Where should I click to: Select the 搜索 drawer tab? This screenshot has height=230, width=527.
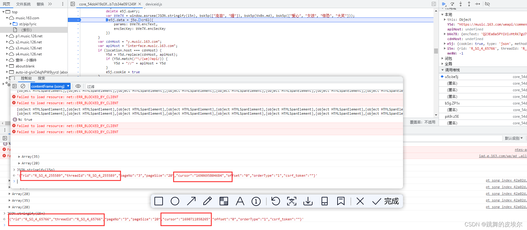(x=41, y=78)
